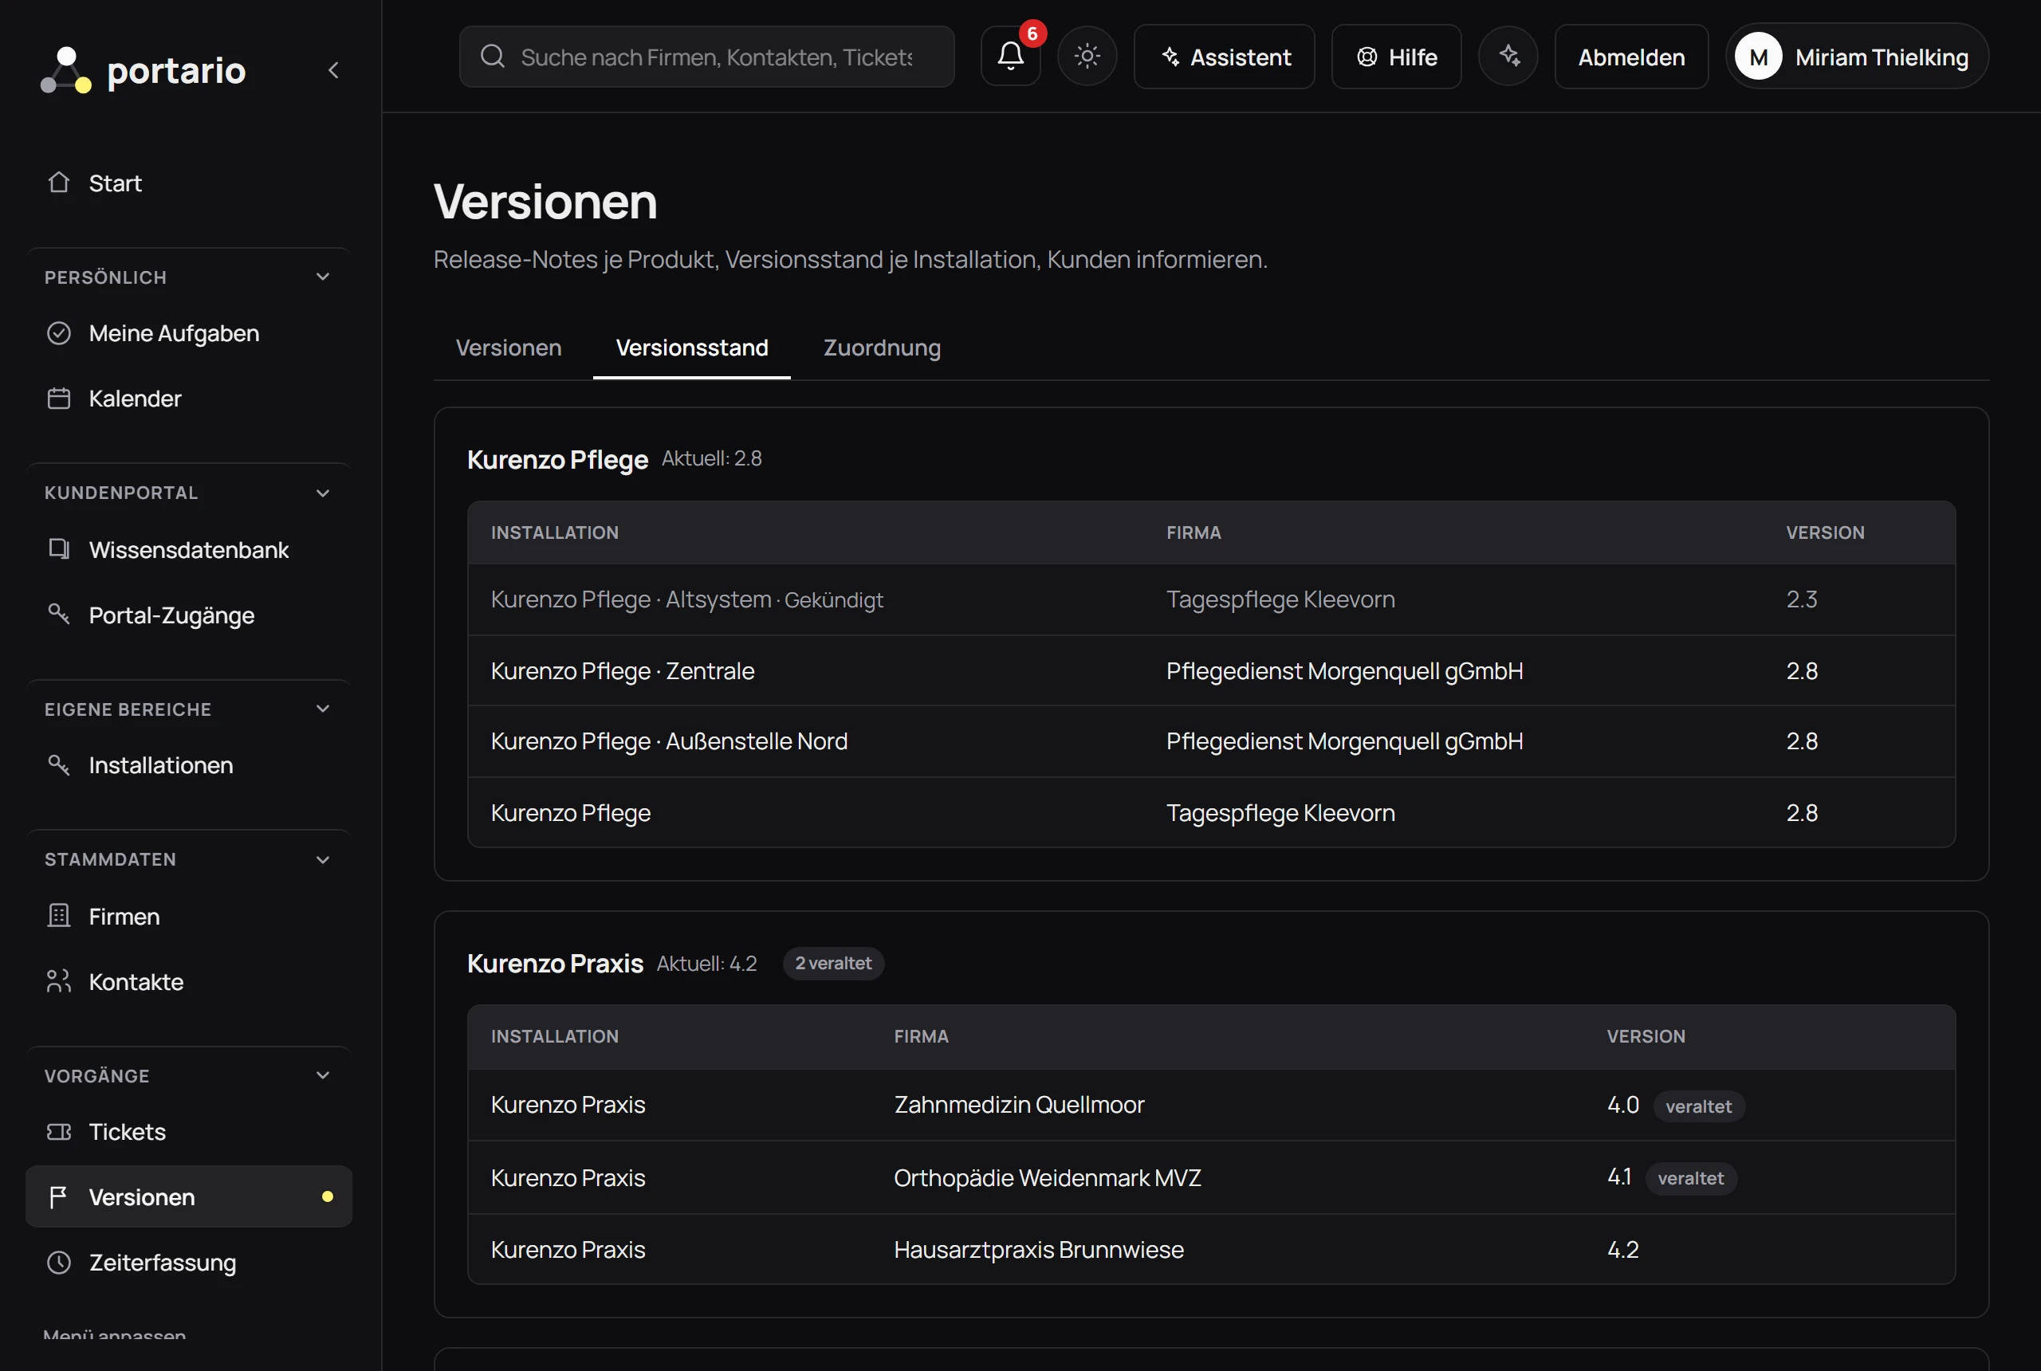The width and height of the screenshot is (2041, 1371).
Task: Click the Firmen building icon
Action: 58,915
